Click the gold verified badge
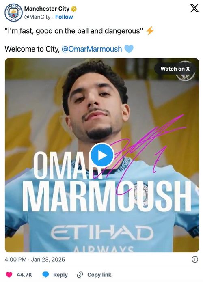The image size is (203, 282). (x=73, y=9)
